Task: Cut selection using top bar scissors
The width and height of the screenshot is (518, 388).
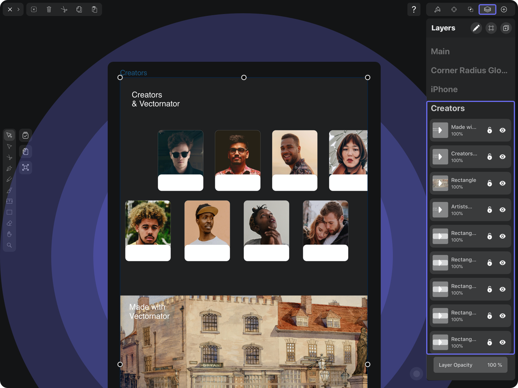Action: [x=64, y=9]
